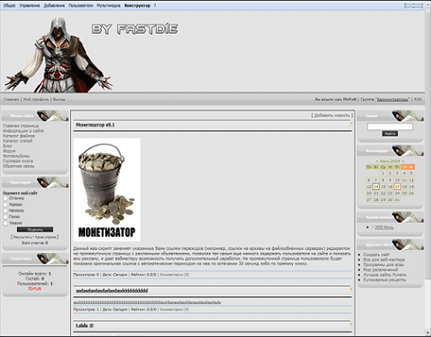Click the edit marker beside Монетизатор v0.1 title
Viewport: 431px width, 337px height.
(351, 122)
